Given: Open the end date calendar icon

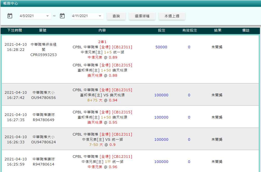Looking at the screenshot, I should [62, 16].
